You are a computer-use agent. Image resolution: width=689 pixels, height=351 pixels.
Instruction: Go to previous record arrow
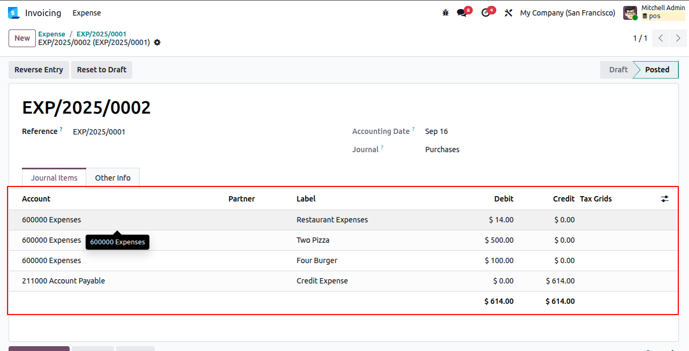click(661, 38)
